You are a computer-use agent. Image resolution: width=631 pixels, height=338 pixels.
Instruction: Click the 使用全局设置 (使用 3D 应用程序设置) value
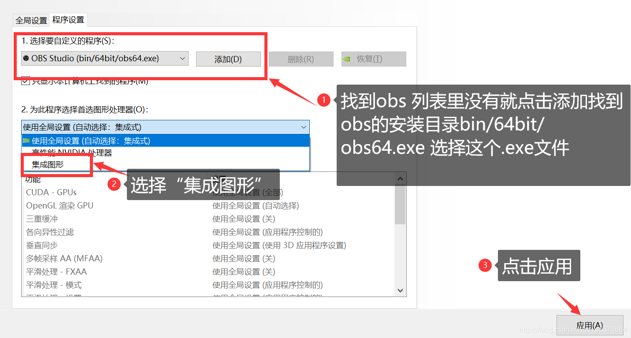tap(279, 245)
